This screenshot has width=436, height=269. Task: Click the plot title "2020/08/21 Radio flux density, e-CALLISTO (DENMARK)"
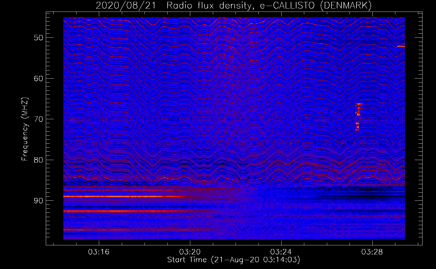click(234, 5)
